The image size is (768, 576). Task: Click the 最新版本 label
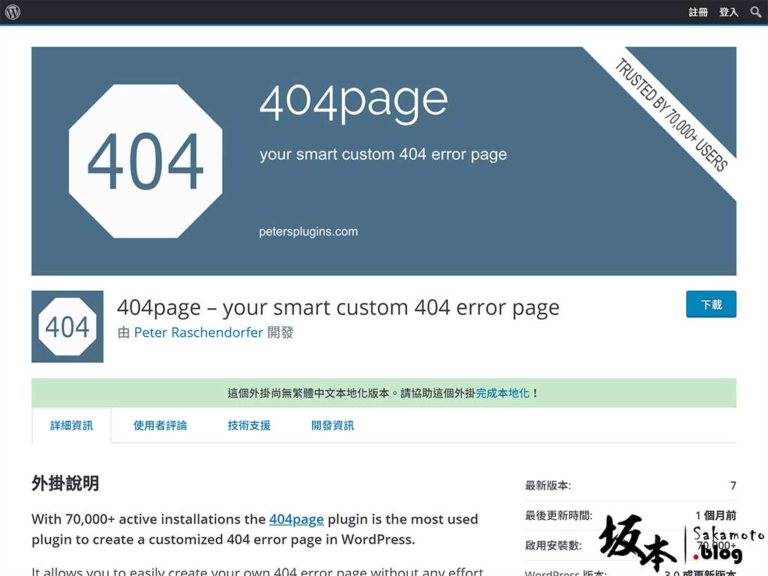pyautogui.click(x=548, y=485)
